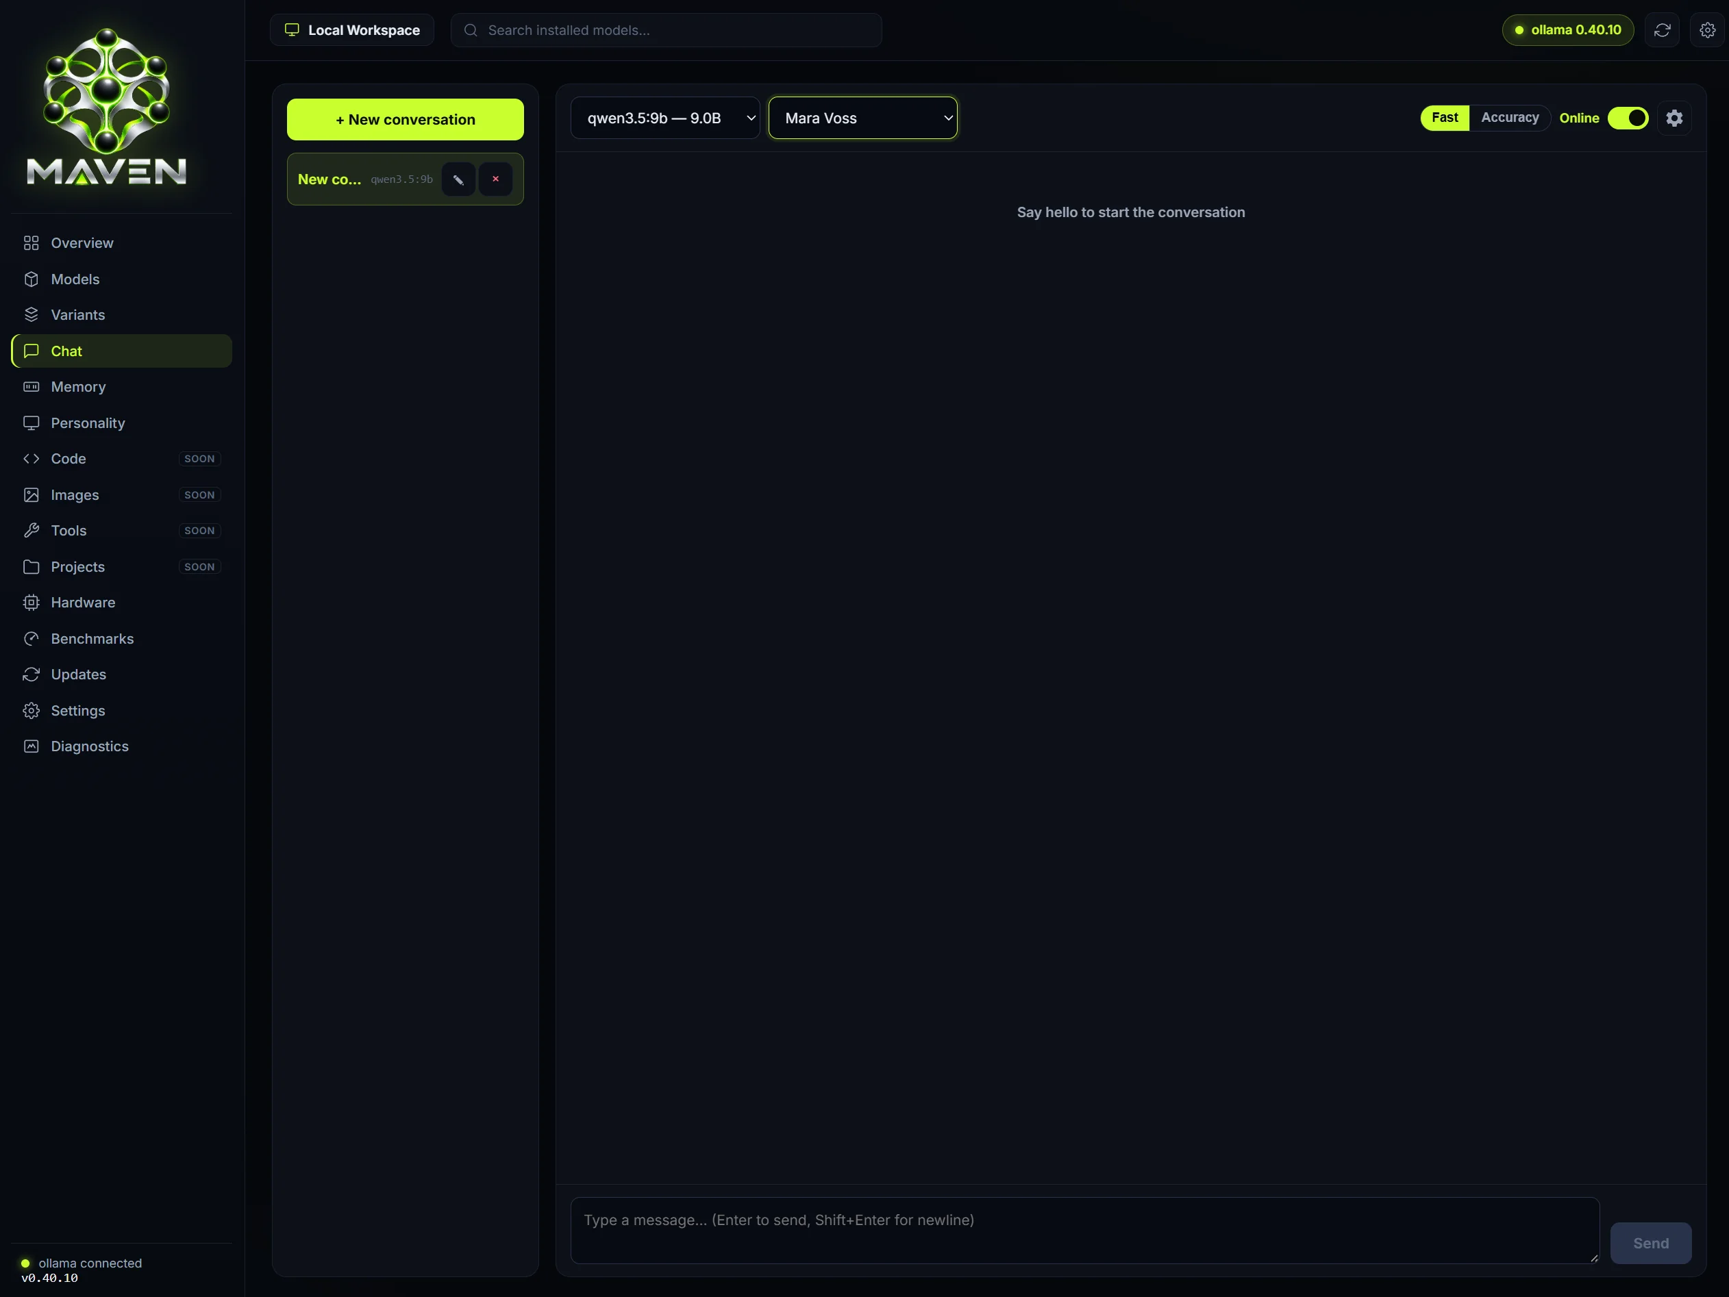Screen dimensions: 1729x1297
Task: Open the Benchmarks section
Action: 121,638
